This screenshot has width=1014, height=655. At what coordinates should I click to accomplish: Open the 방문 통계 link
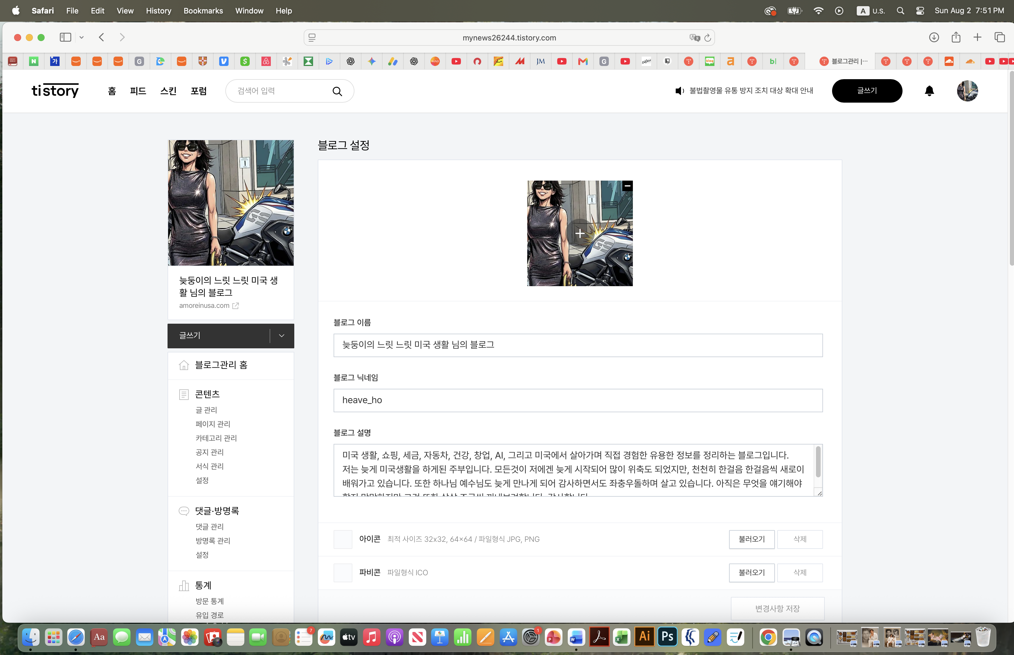209,601
